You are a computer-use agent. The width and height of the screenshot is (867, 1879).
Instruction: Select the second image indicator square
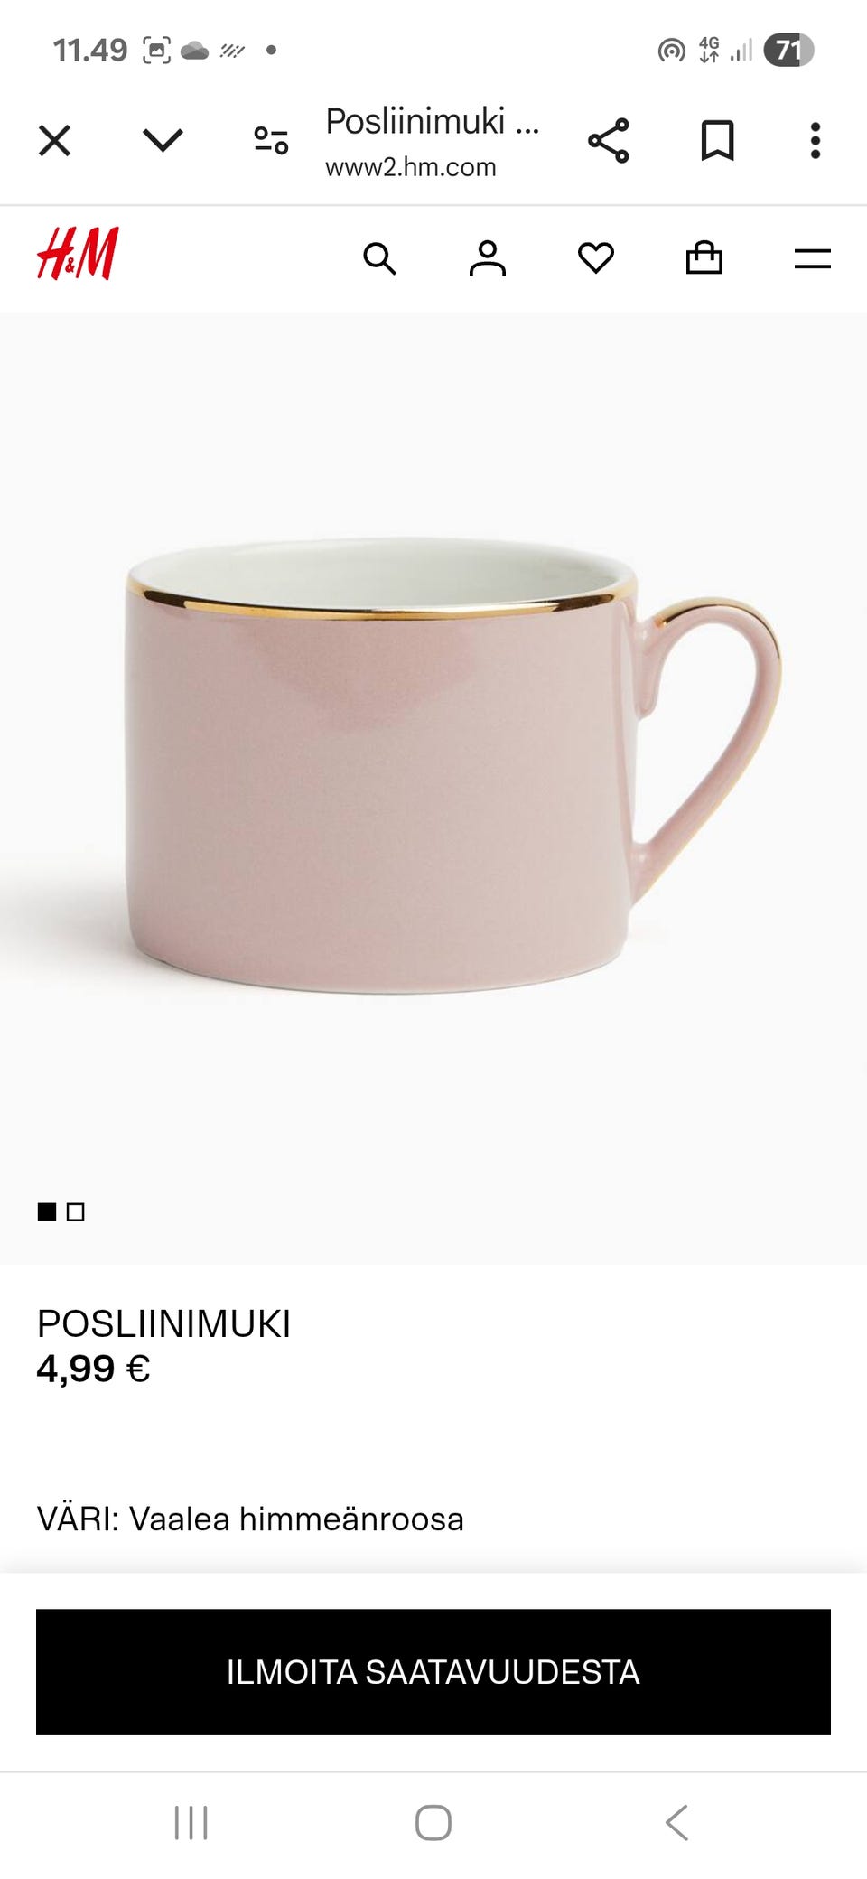(x=76, y=1212)
